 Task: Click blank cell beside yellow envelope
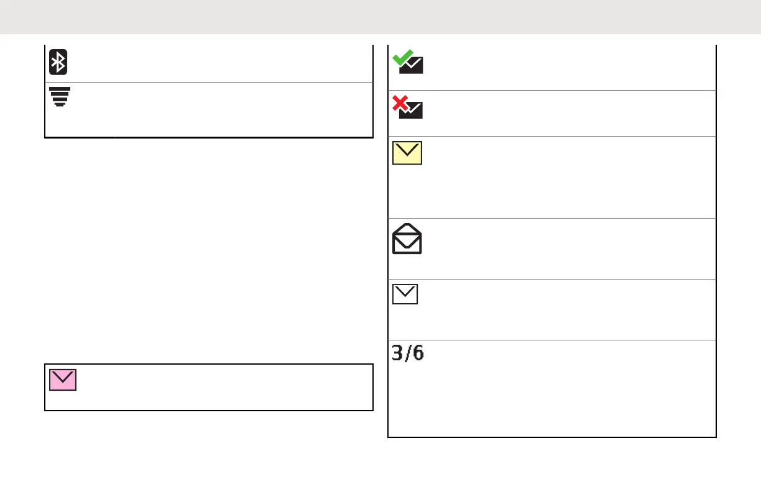pyautogui.click(x=566, y=177)
